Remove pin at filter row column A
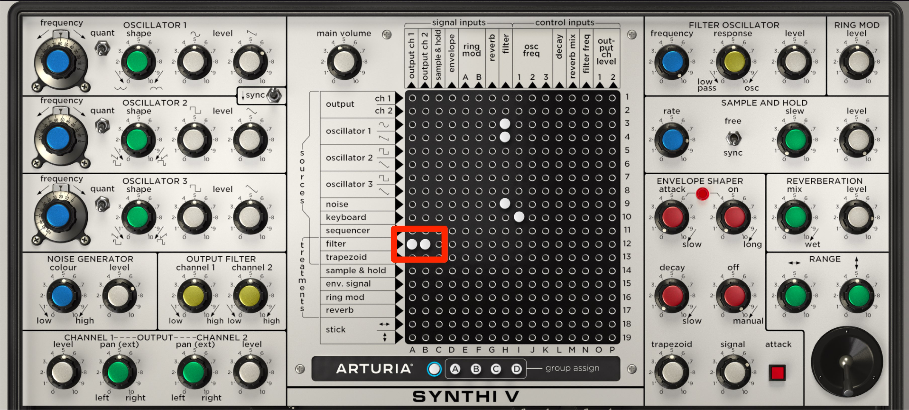Image resolution: width=909 pixels, height=410 pixels. [412, 244]
